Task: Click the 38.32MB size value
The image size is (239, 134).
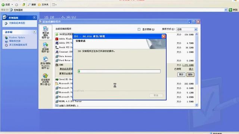Action: point(189,48)
